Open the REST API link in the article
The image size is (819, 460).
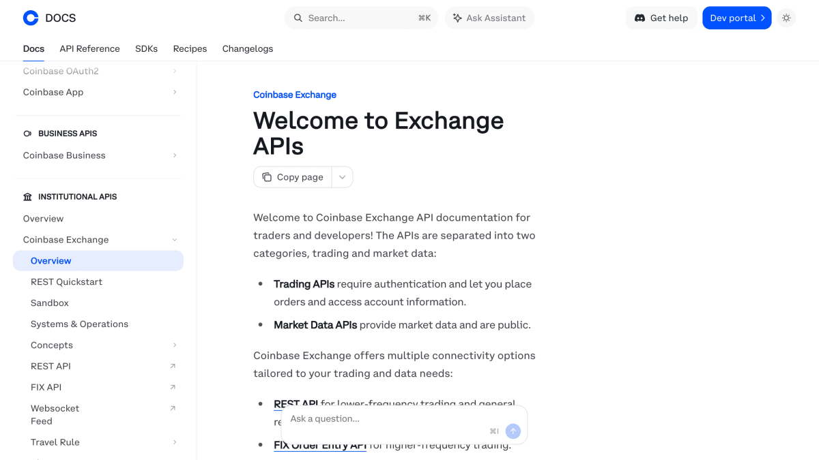coord(296,404)
